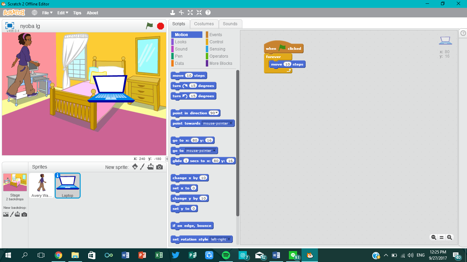Create a new sprite from camera
This screenshot has height=262, width=467.
tap(158, 167)
